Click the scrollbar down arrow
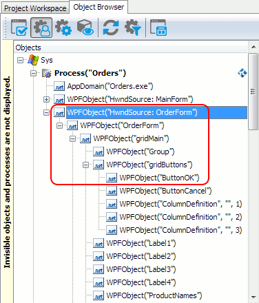Viewport: 259px width, 303px height. (x=253, y=297)
